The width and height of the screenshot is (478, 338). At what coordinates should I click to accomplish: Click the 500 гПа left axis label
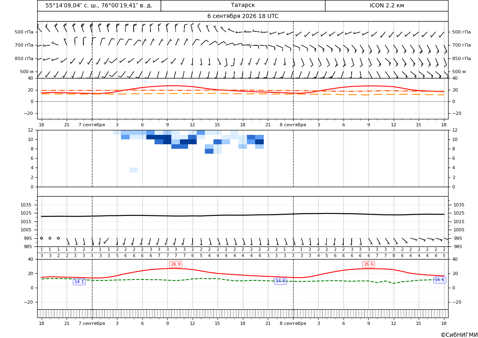[24, 32]
